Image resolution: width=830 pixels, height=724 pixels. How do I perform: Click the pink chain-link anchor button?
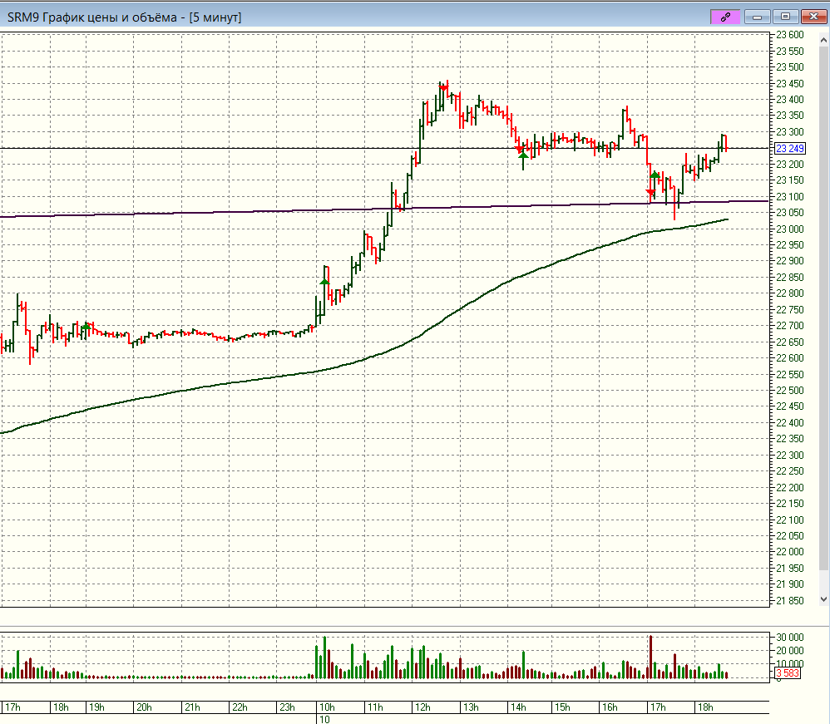pyautogui.click(x=724, y=16)
